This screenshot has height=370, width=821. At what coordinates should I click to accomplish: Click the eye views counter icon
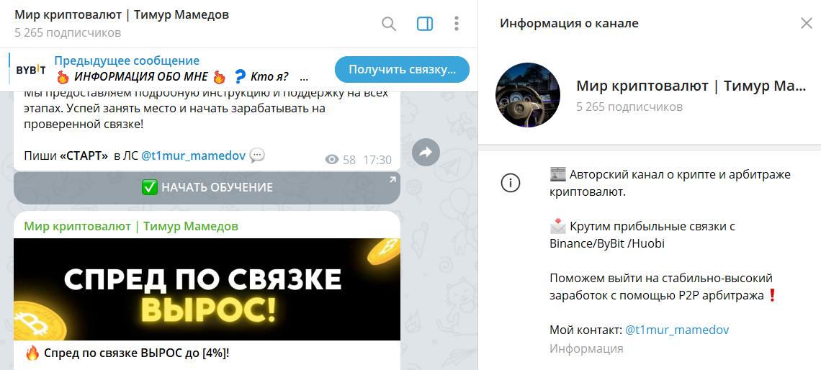click(x=332, y=160)
